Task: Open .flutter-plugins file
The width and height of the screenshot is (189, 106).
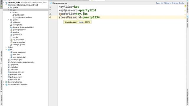Action: [16, 59]
